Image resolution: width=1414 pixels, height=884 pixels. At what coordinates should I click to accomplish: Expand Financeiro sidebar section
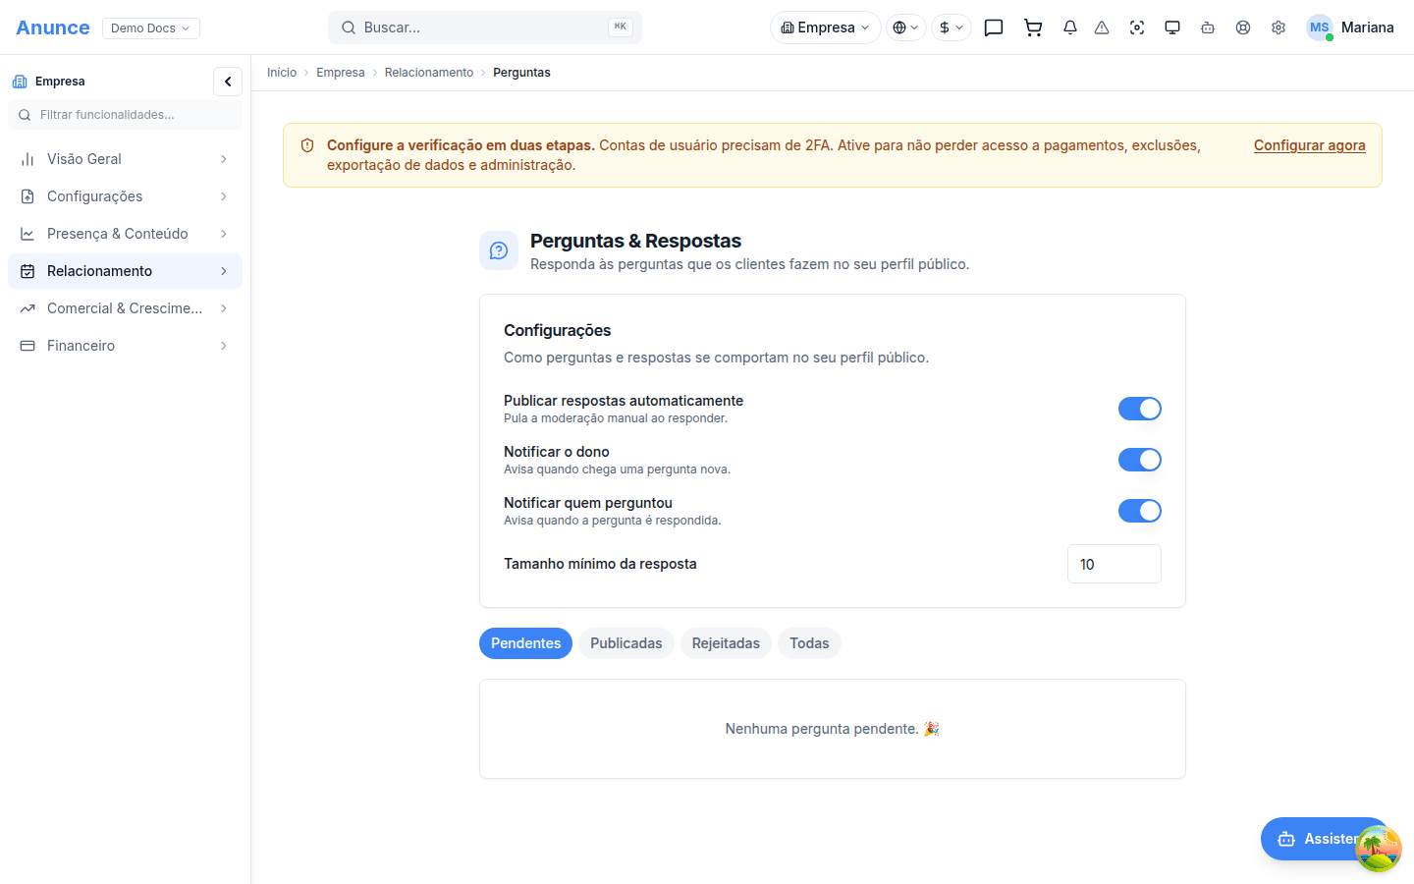coord(125,346)
